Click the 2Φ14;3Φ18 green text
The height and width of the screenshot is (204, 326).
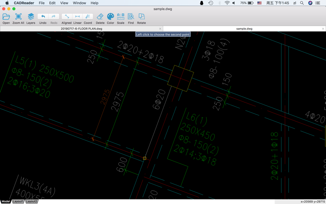click(x=195, y=155)
